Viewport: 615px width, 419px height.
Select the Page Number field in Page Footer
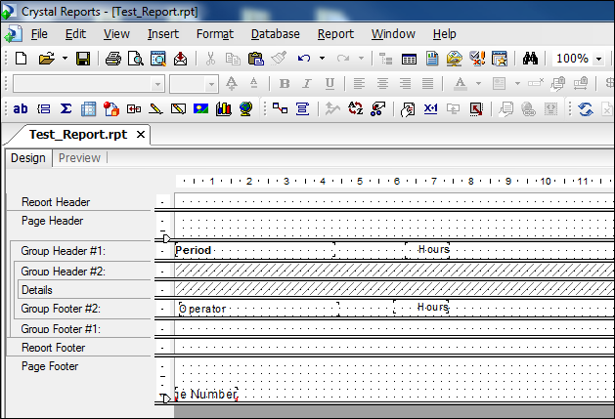206,394
